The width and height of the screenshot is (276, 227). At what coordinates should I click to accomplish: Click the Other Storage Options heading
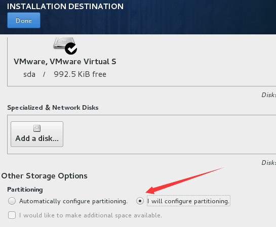pyautogui.click(x=45, y=176)
